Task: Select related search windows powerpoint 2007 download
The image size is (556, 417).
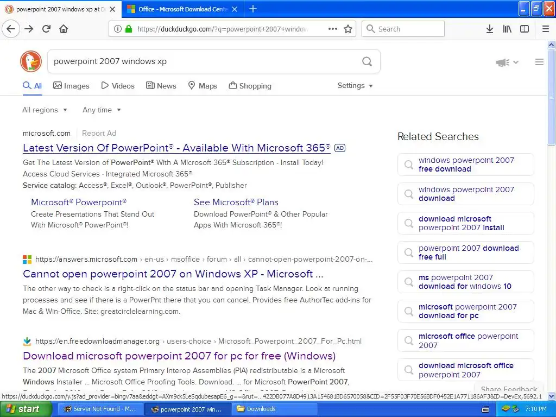Action: pos(465,194)
